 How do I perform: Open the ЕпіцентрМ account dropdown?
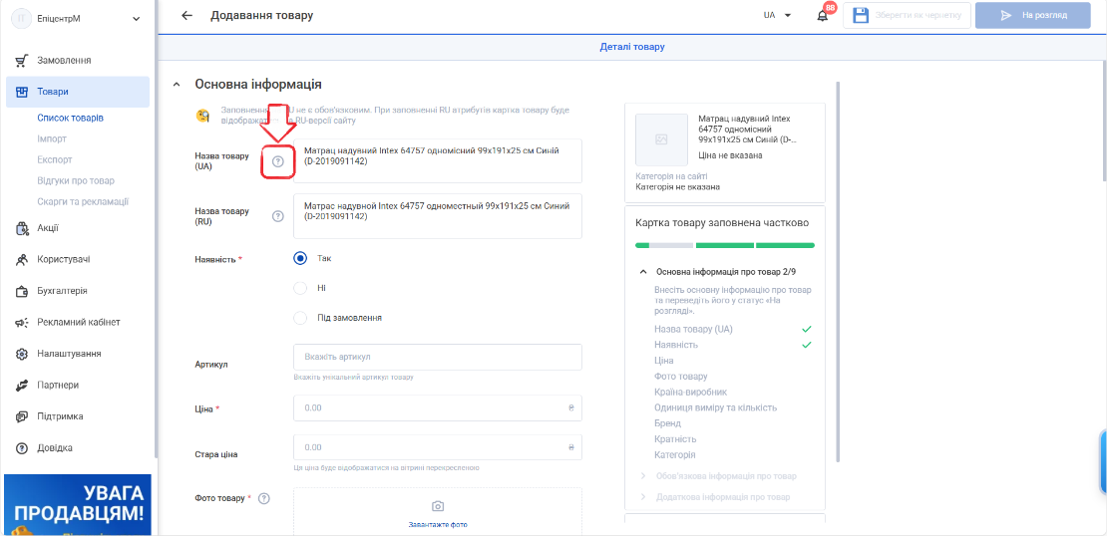[x=137, y=19]
